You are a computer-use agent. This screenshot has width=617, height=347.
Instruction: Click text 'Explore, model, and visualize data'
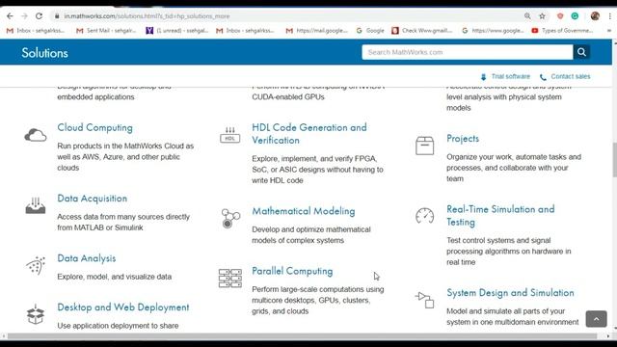[115, 277]
